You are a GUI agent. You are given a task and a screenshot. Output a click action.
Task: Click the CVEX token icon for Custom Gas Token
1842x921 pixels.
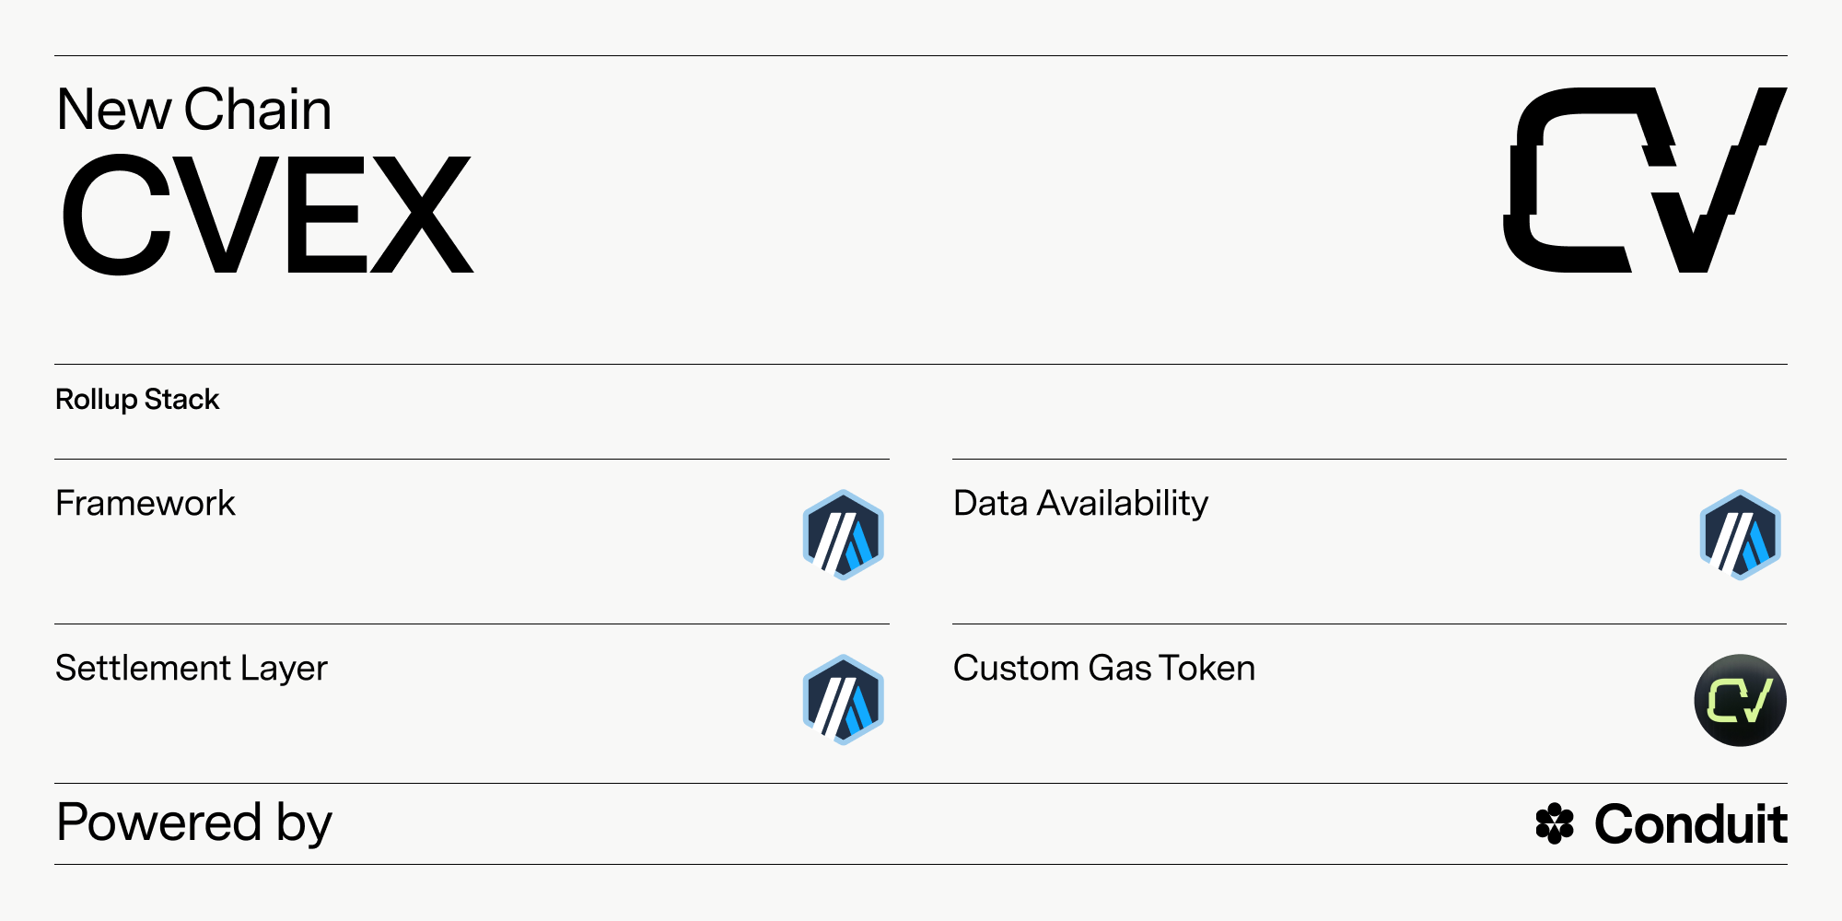(x=1740, y=700)
